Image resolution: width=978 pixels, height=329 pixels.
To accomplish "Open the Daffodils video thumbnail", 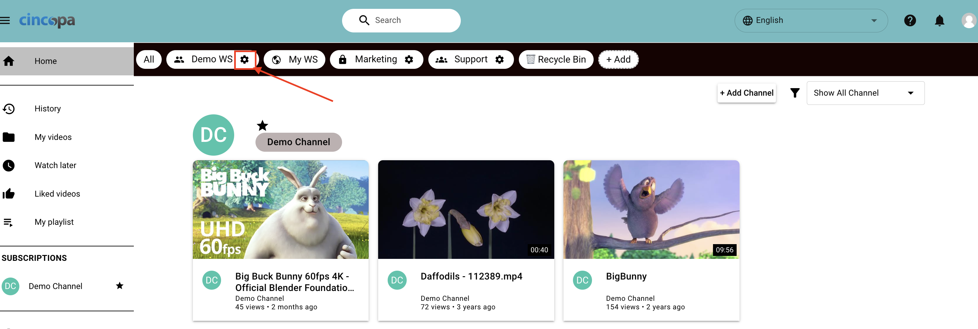I will pos(466,209).
